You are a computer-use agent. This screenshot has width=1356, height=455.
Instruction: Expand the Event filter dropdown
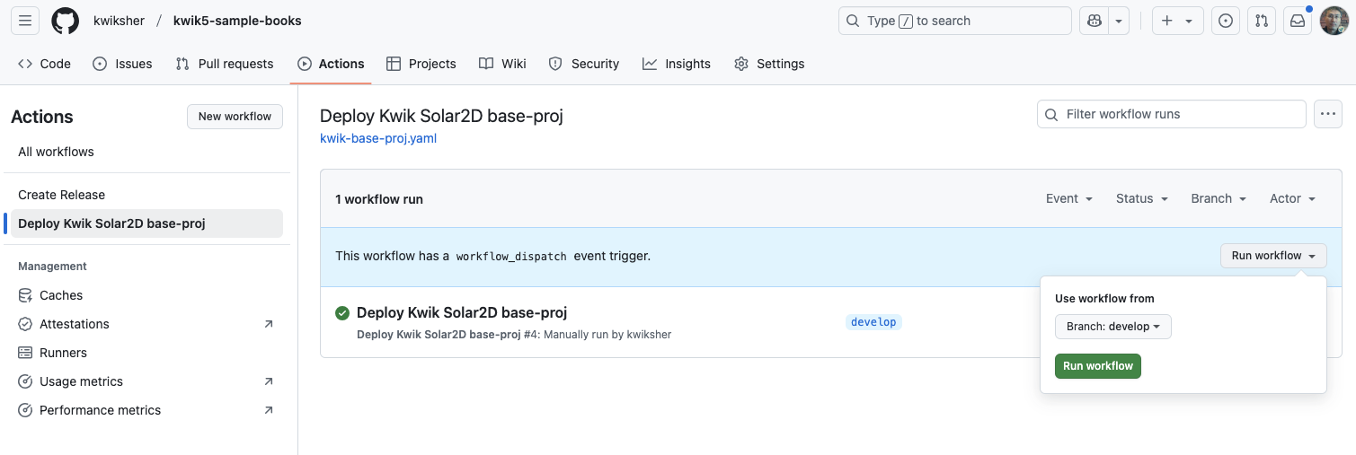[1069, 198]
